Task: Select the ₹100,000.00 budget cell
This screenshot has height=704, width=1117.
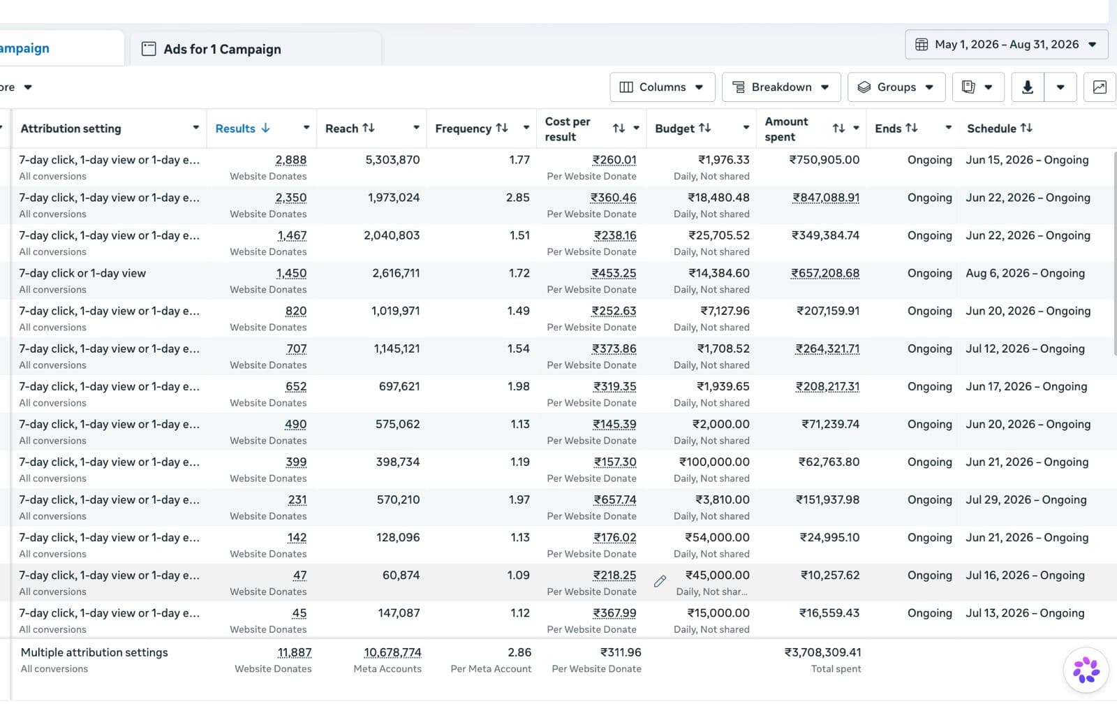Action: (714, 462)
